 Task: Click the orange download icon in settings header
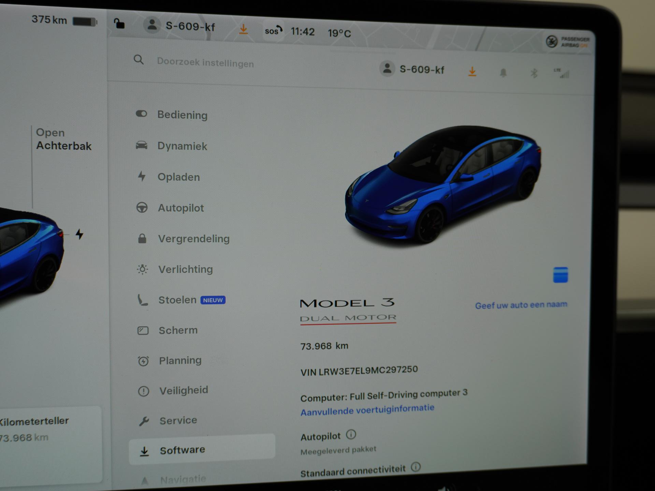click(x=472, y=71)
